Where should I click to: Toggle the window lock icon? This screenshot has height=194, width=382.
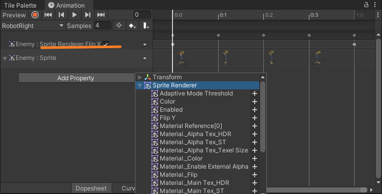pos(366,5)
